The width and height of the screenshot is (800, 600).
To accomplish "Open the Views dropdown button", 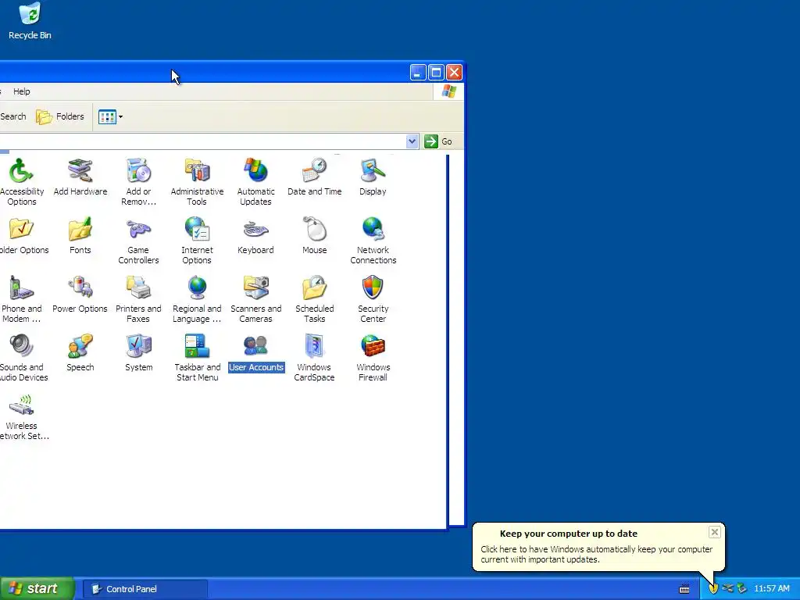I will (x=110, y=117).
